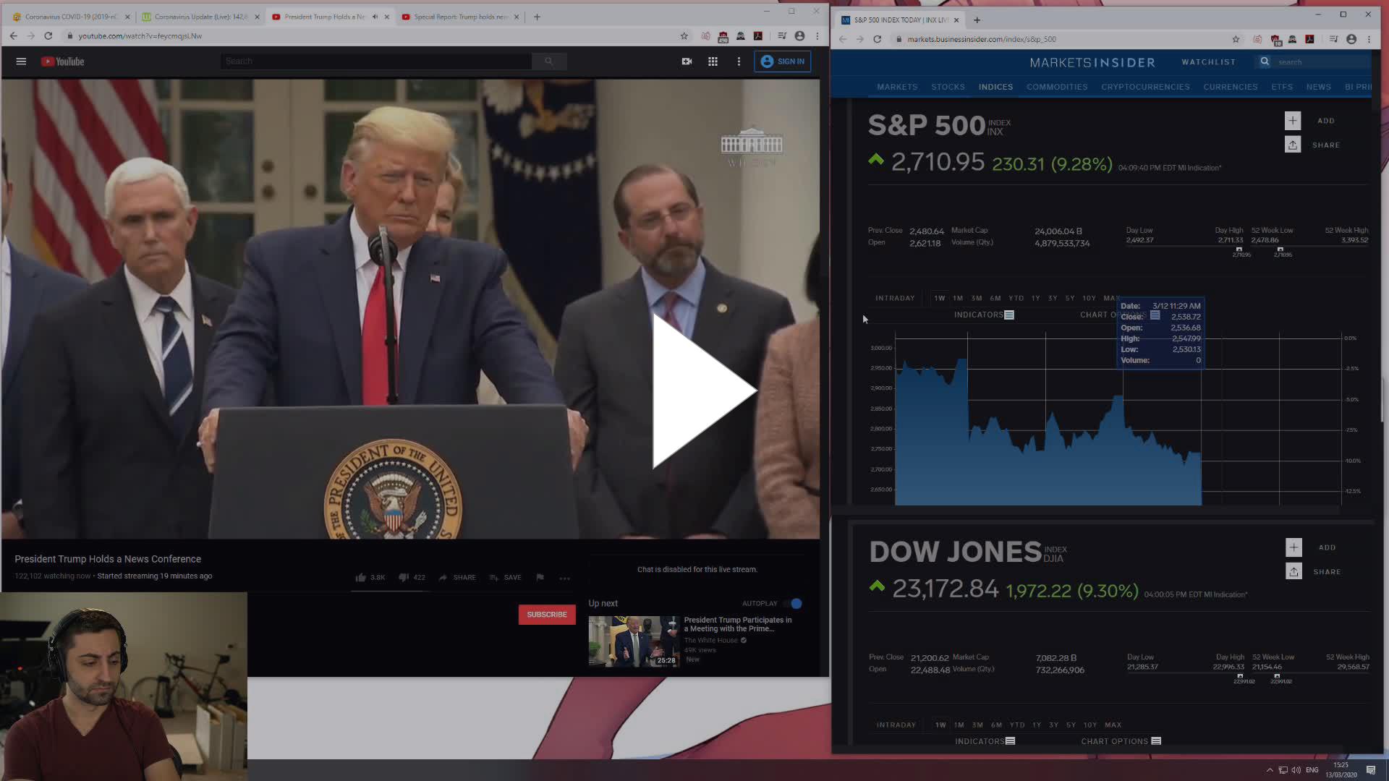
Task: Select 5Y range on Dow Jones chart
Action: (x=1071, y=725)
